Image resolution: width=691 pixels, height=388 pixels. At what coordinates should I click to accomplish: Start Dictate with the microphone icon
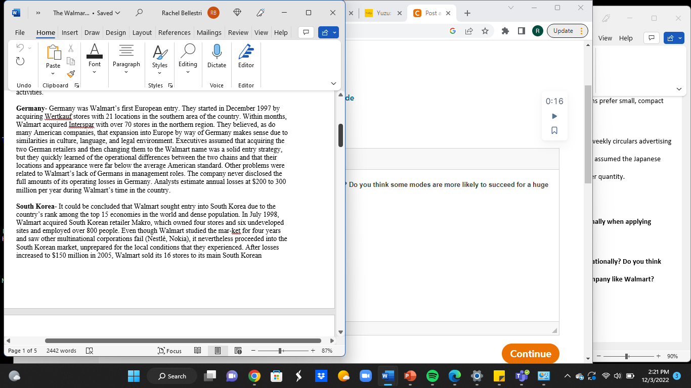click(x=217, y=52)
